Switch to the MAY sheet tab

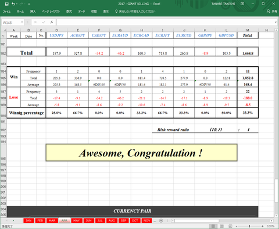click(x=77, y=221)
